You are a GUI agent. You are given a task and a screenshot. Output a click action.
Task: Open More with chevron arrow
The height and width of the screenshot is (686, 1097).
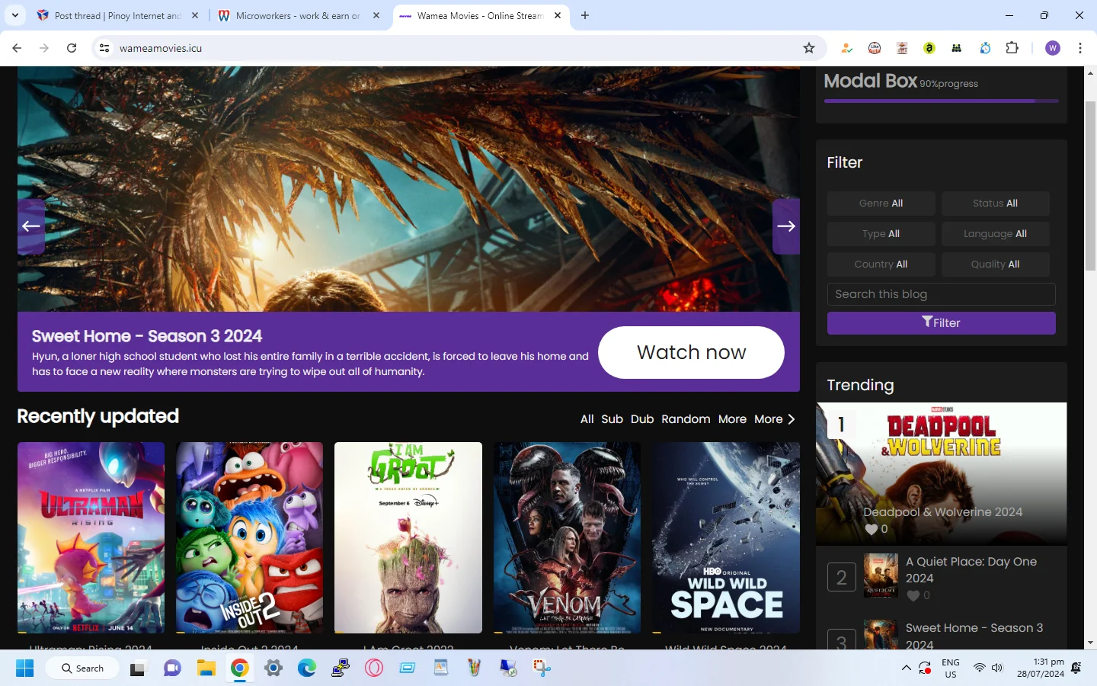click(775, 419)
